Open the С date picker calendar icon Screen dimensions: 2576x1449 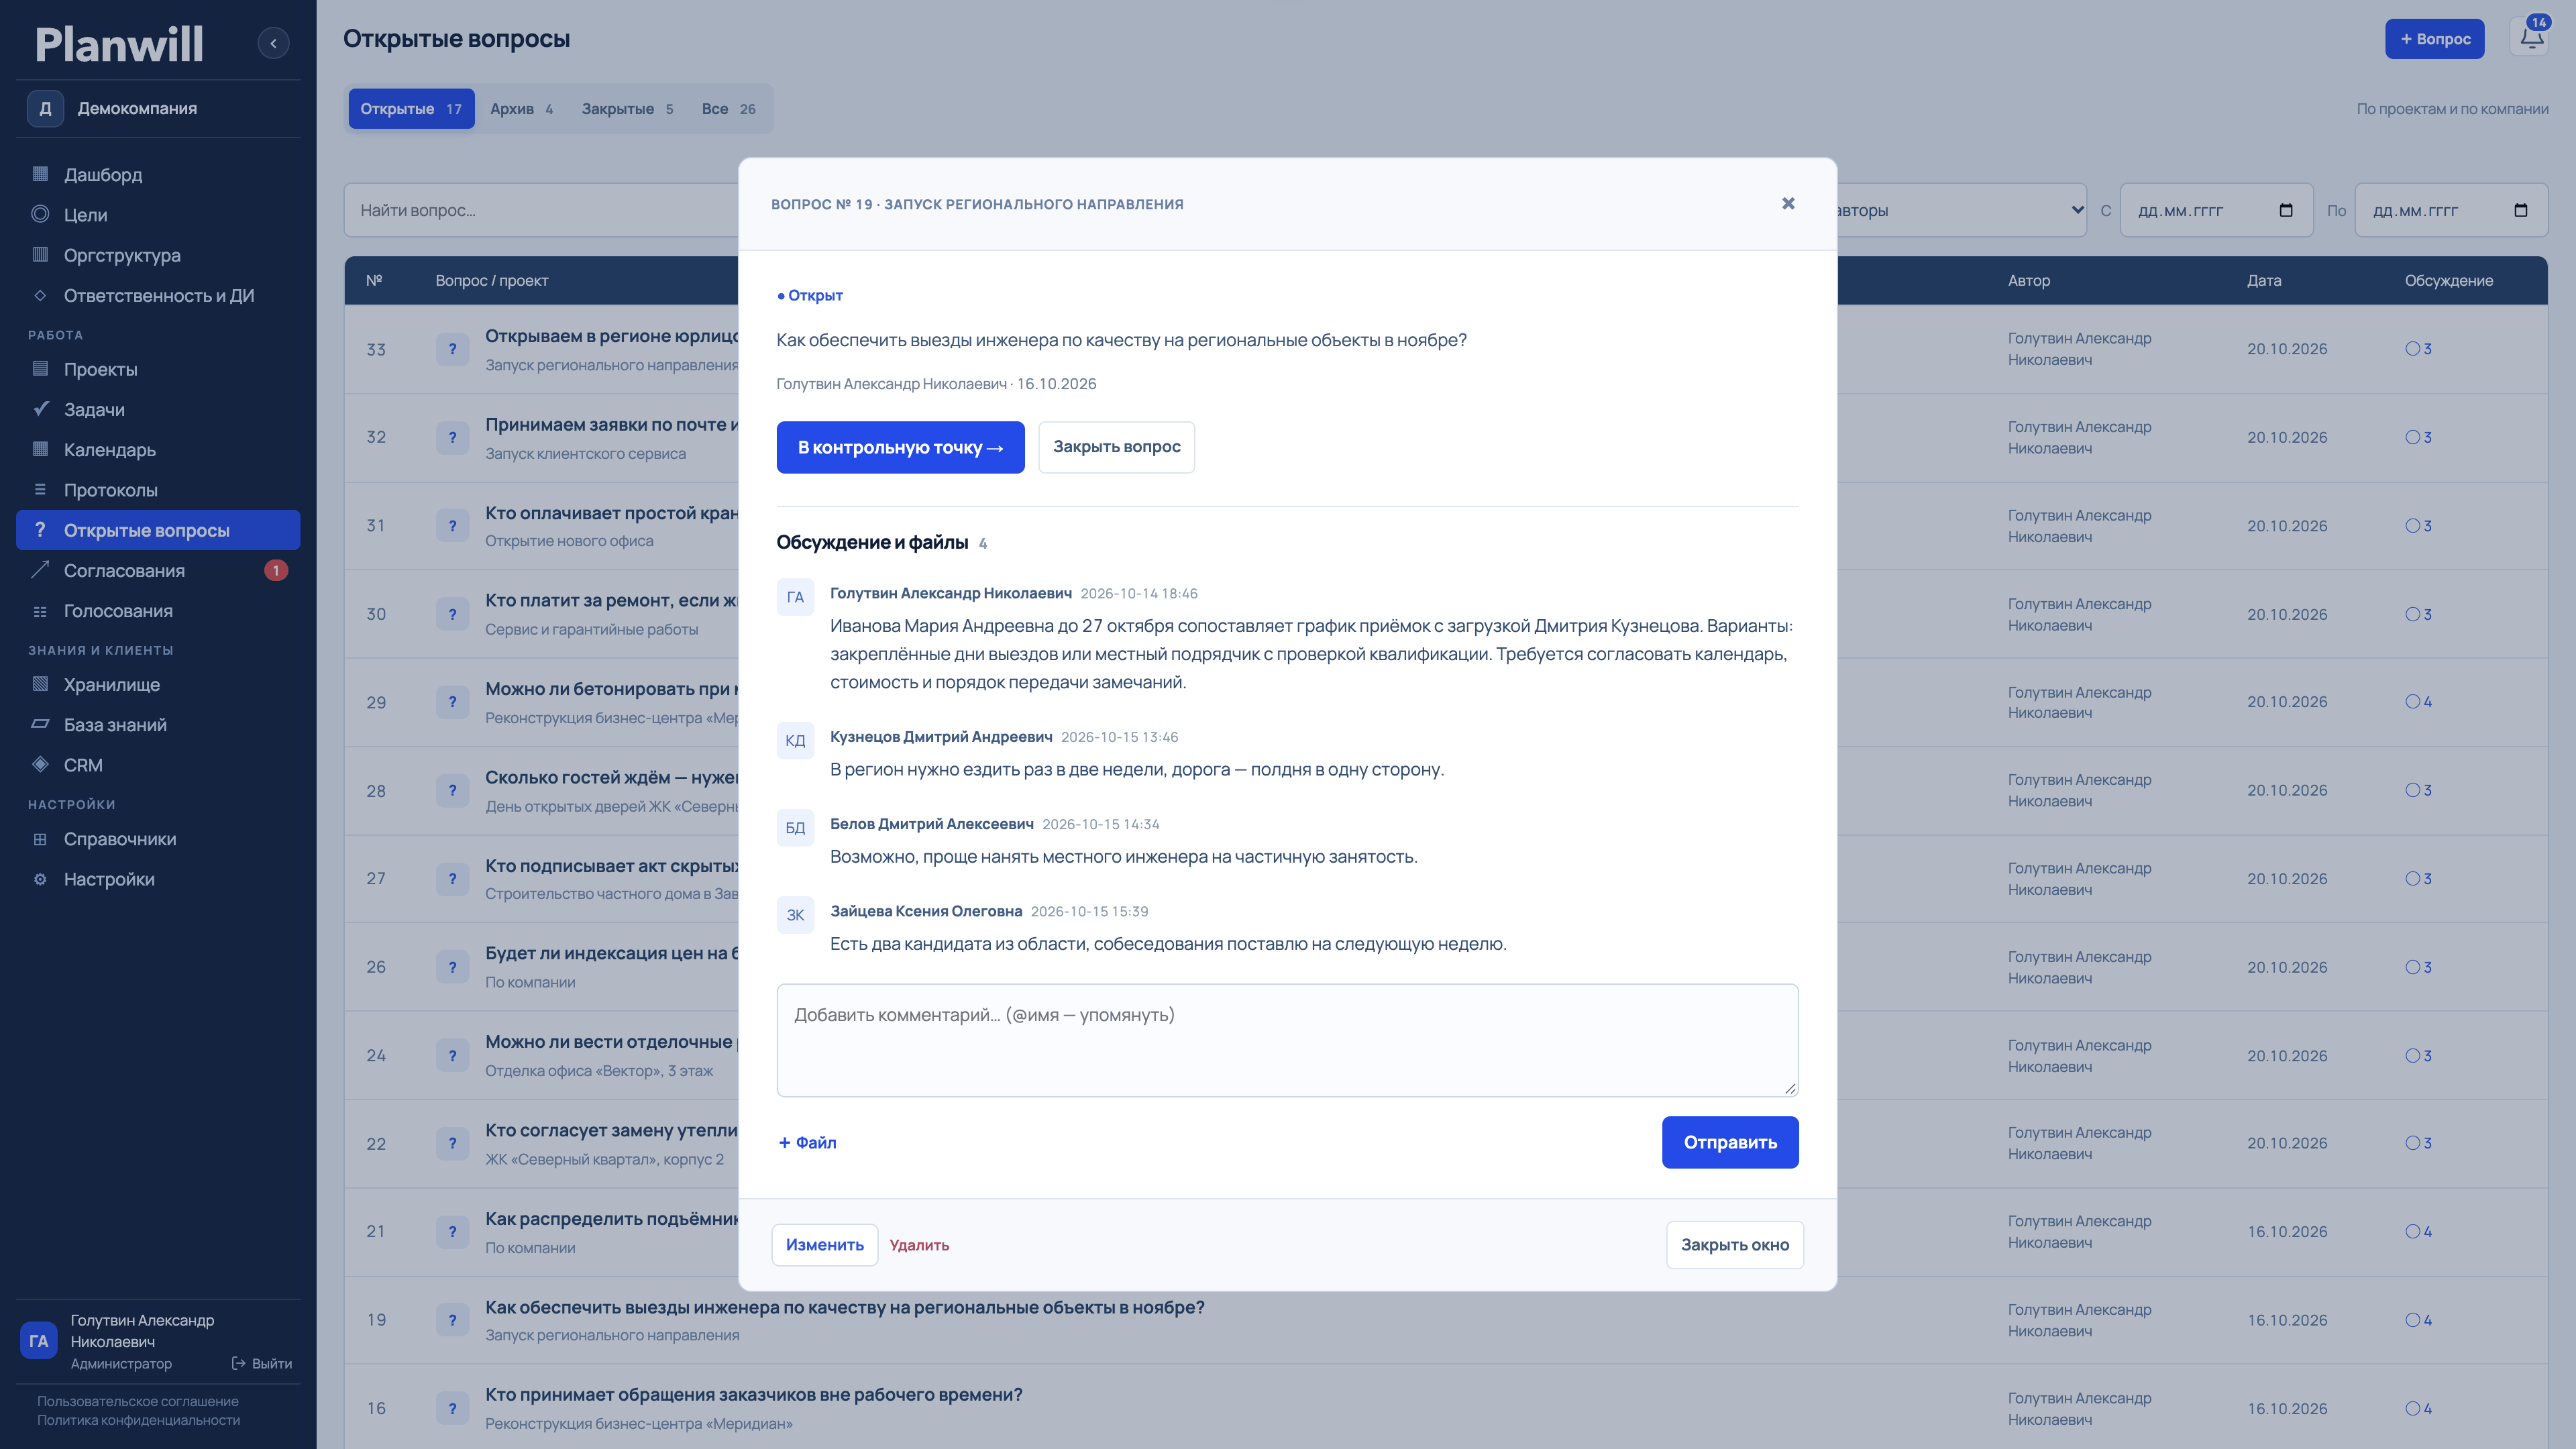click(x=2286, y=210)
